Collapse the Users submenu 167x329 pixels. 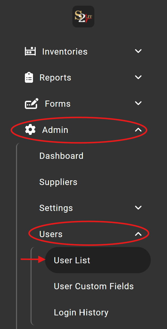coord(138,233)
